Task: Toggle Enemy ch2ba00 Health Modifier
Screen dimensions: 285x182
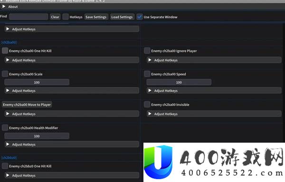Action: tap(5, 127)
